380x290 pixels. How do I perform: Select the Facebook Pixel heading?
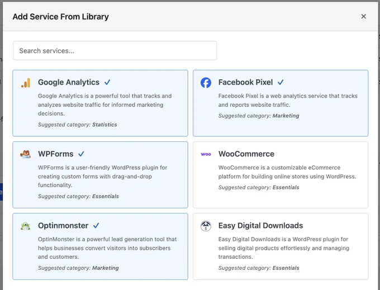(245, 82)
